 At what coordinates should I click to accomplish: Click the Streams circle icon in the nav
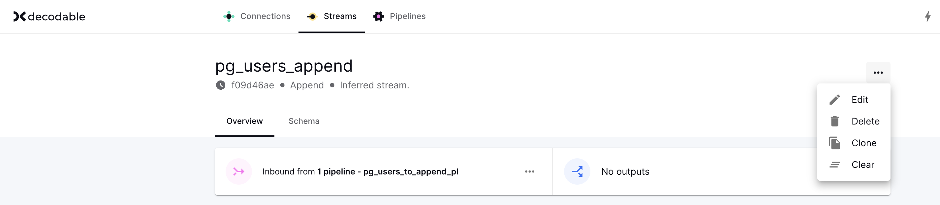click(312, 16)
